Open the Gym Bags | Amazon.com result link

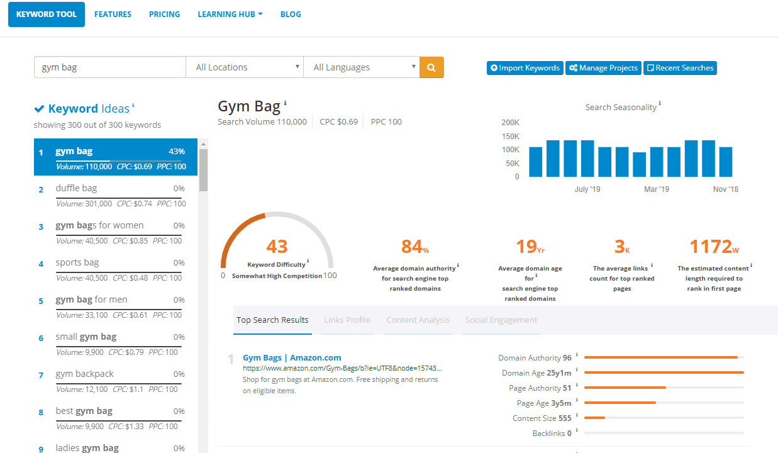[292, 357]
